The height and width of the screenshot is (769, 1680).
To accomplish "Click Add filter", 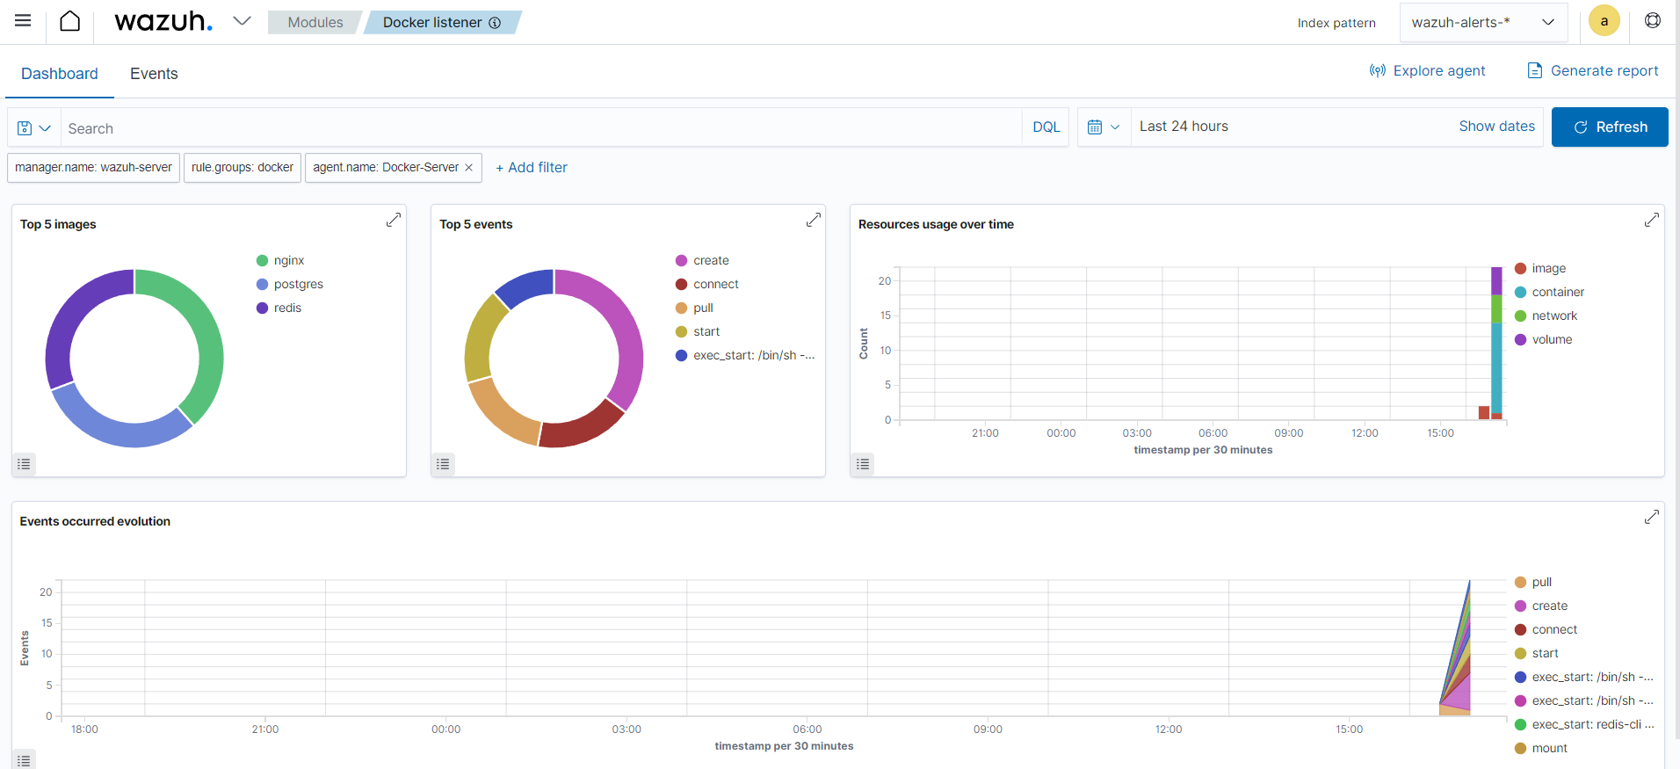I will click(532, 168).
